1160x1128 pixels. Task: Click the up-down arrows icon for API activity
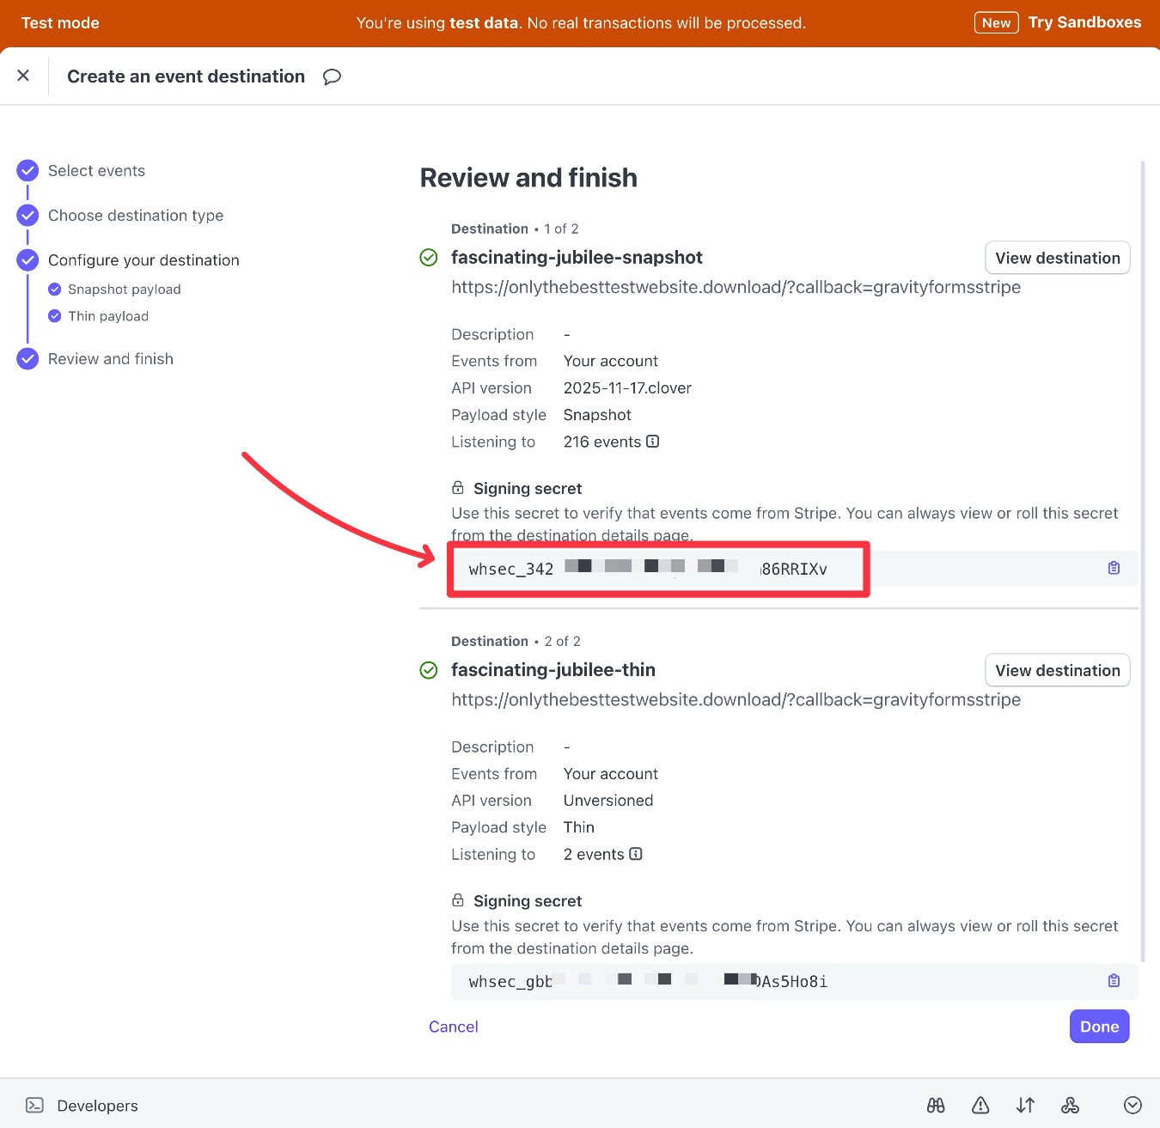point(1025,1106)
